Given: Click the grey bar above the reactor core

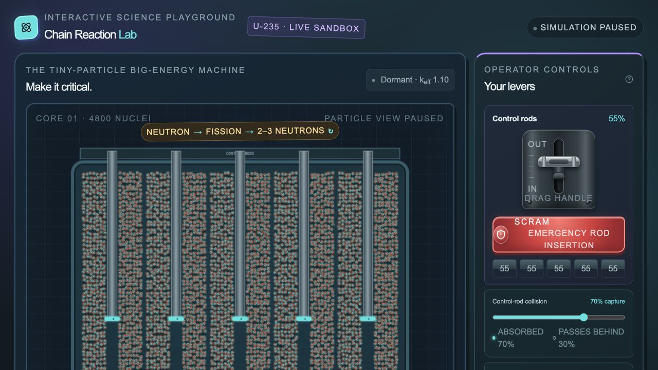Looking at the screenshot, I should (x=240, y=153).
